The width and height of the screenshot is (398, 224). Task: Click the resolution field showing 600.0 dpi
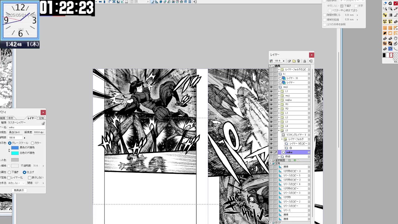[x=39, y=133]
